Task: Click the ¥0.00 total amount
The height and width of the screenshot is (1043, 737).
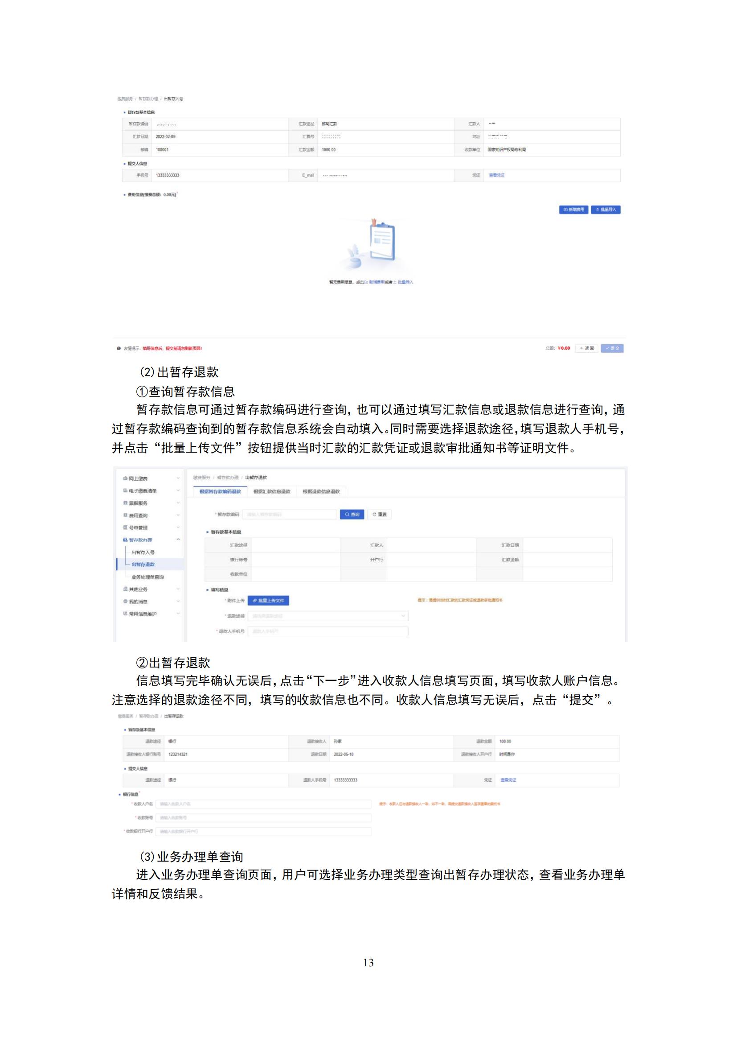Action: 564,348
